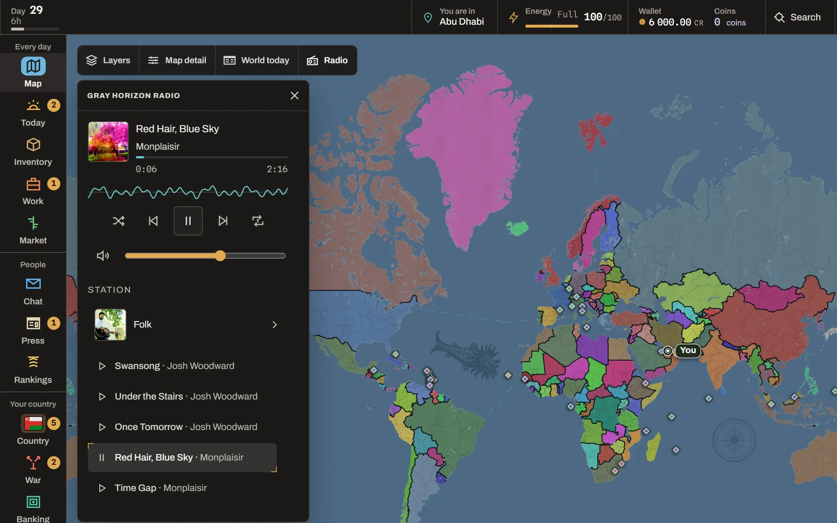Click the Energy lightning bolt icon

pyautogui.click(x=513, y=17)
